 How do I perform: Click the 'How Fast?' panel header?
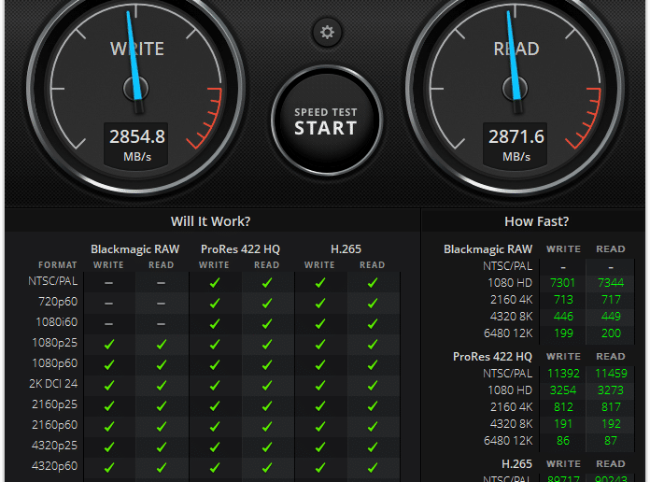536,221
